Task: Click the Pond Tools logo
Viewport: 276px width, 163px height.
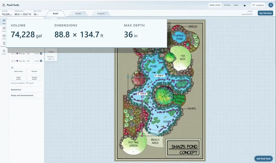Action: tap(11, 5)
